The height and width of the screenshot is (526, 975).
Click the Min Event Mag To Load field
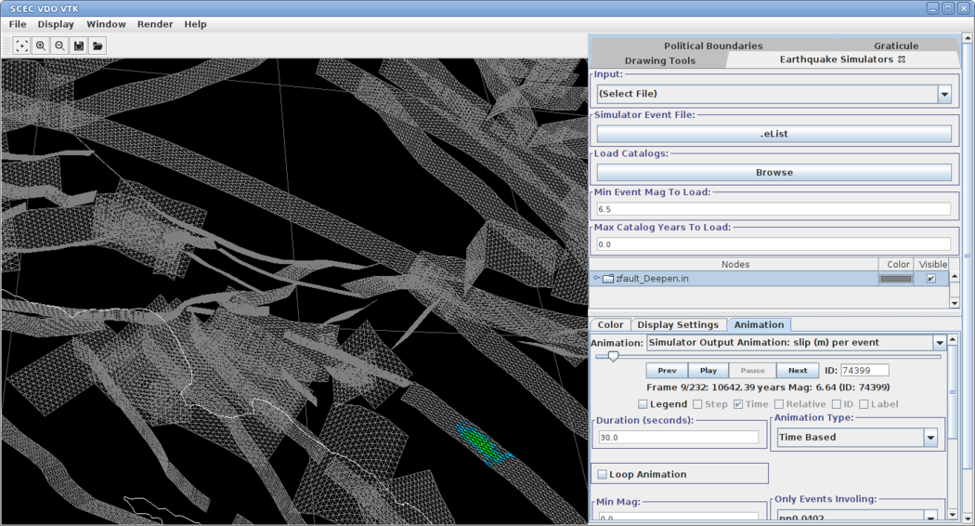(773, 209)
